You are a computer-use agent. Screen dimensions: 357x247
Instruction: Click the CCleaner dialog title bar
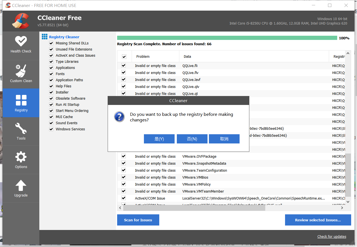[x=178, y=100]
